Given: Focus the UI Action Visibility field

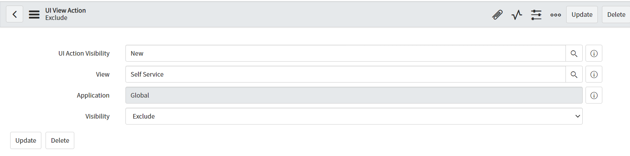Looking at the screenshot, I should pos(345,53).
